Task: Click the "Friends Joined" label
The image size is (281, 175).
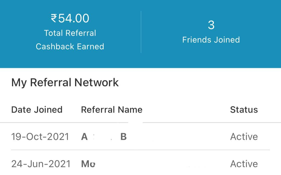Action: (x=211, y=40)
